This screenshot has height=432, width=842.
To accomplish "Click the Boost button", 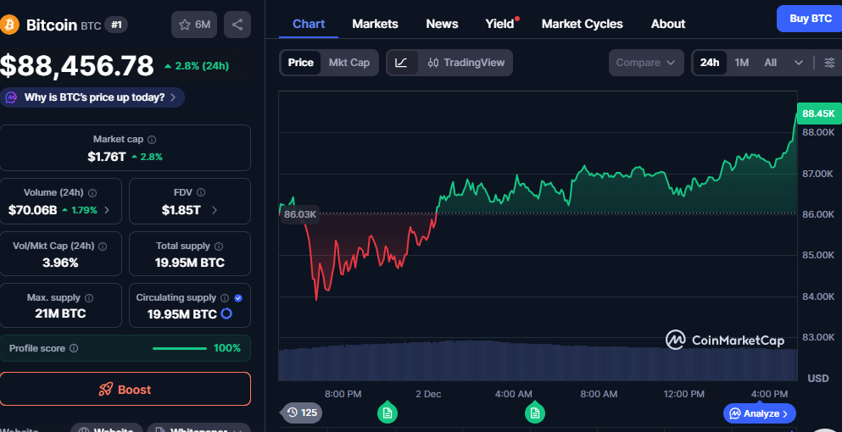I will pyautogui.click(x=125, y=390).
